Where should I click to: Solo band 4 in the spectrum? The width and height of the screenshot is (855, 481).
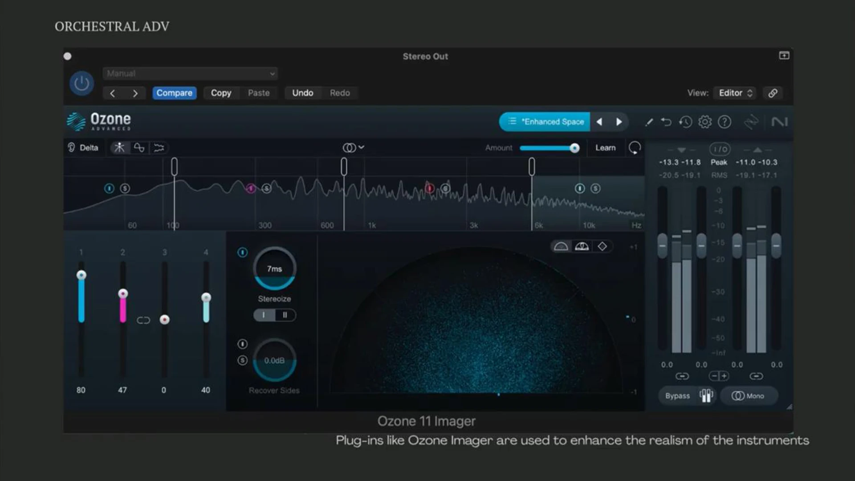coord(595,188)
